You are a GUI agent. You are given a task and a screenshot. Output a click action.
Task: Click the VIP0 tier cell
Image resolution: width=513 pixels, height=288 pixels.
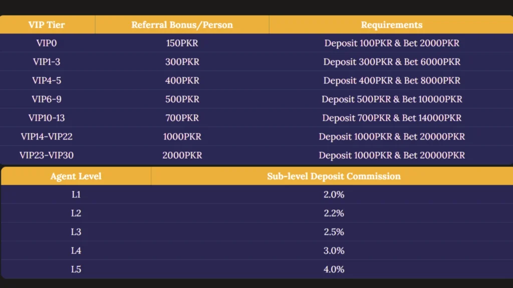pos(47,43)
